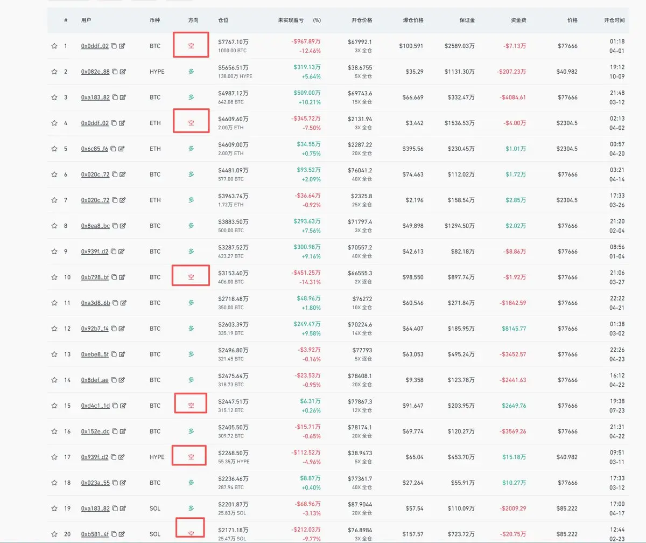Click margin value $1536.53万
This screenshot has width=646, height=543.
coord(460,123)
